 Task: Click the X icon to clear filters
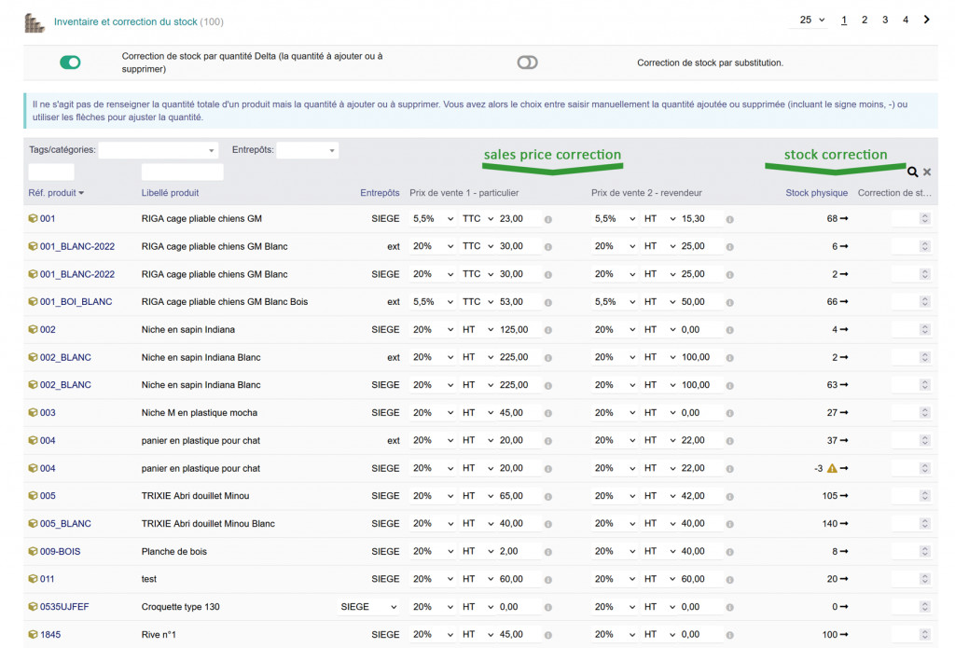click(x=927, y=172)
